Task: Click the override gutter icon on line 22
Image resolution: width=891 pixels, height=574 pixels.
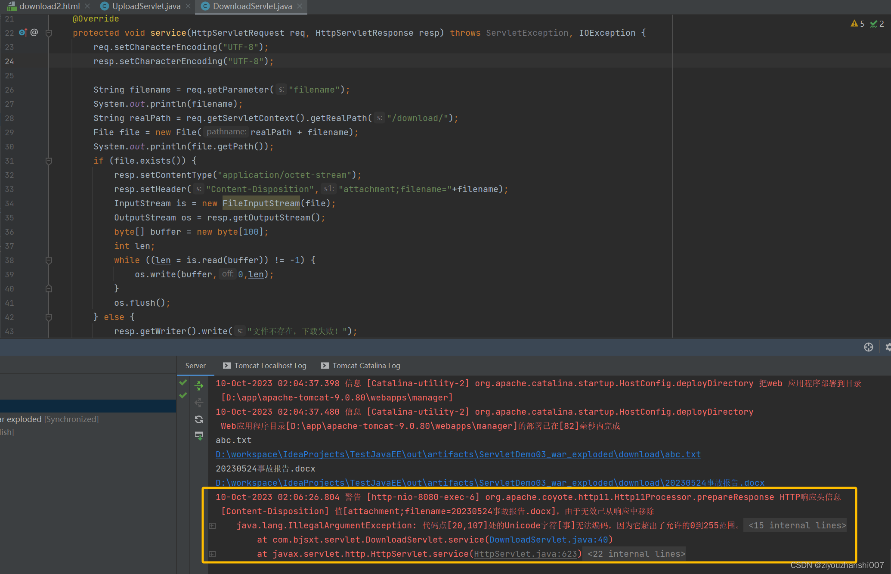Action: pyautogui.click(x=23, y=33)
